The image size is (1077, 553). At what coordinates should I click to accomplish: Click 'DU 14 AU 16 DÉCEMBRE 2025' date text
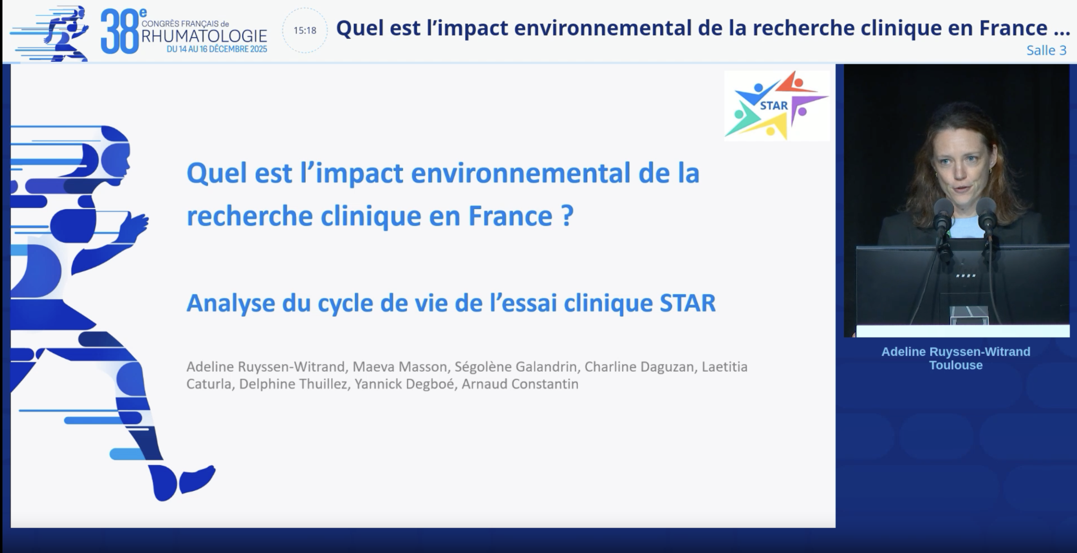(x=217, y=49)
